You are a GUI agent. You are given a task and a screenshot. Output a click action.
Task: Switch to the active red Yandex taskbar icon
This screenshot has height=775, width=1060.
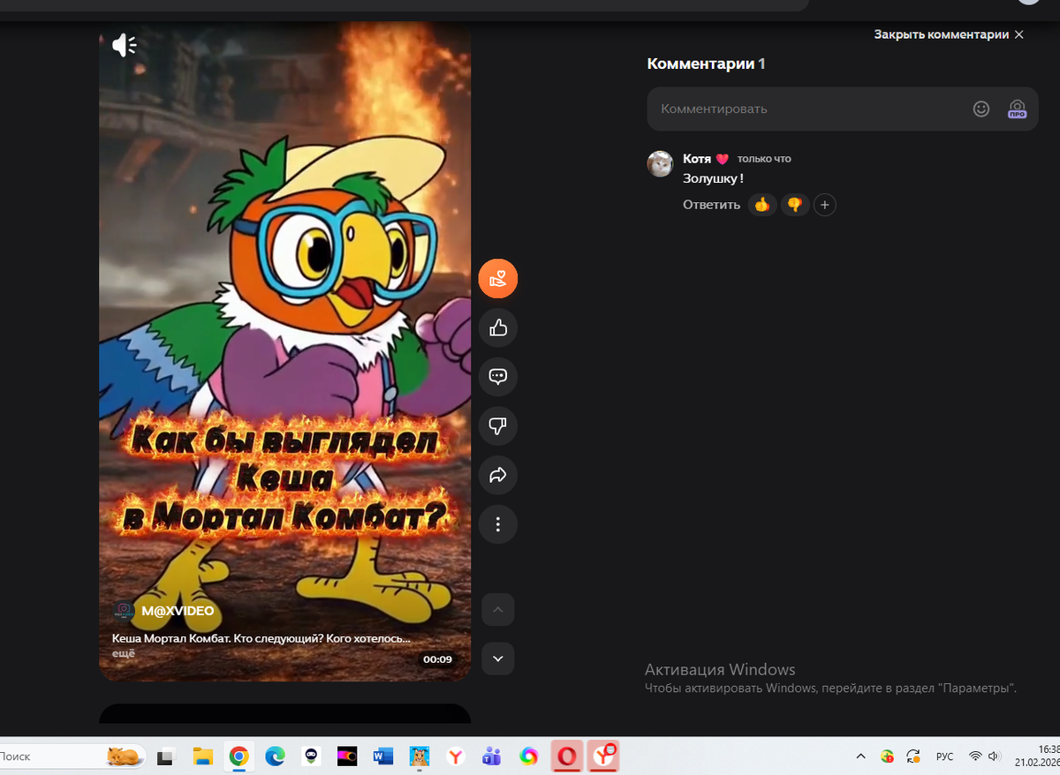tap(604, 756)
